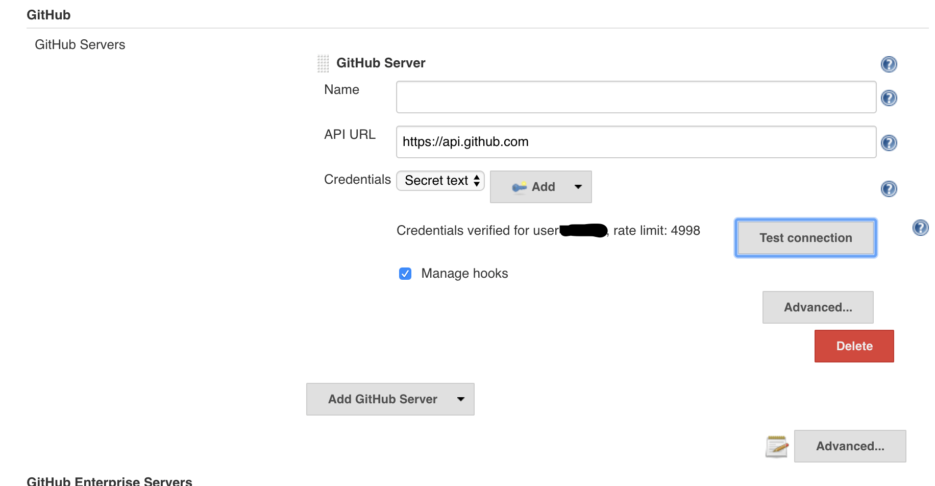Open Advanced options above the Delete button
The image size is (935, 486).
point(818,307)
